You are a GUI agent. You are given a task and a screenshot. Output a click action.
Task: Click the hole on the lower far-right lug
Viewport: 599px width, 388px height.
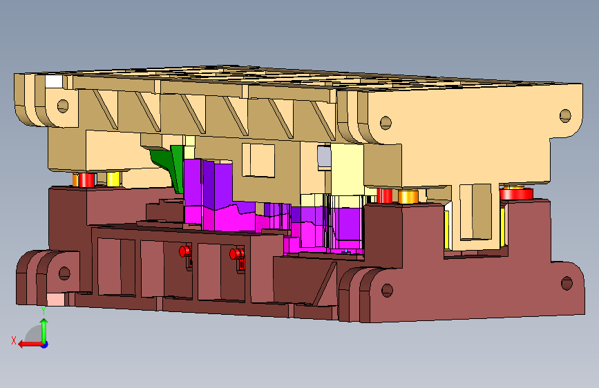(x=567, y=283)
